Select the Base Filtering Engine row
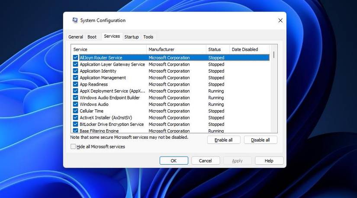The height and width of the screenshot is (198, 357). (x=171, y=131)
